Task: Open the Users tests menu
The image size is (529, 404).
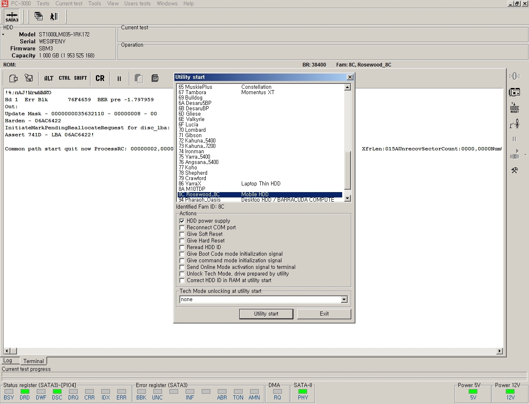Action: pos(138,3)
